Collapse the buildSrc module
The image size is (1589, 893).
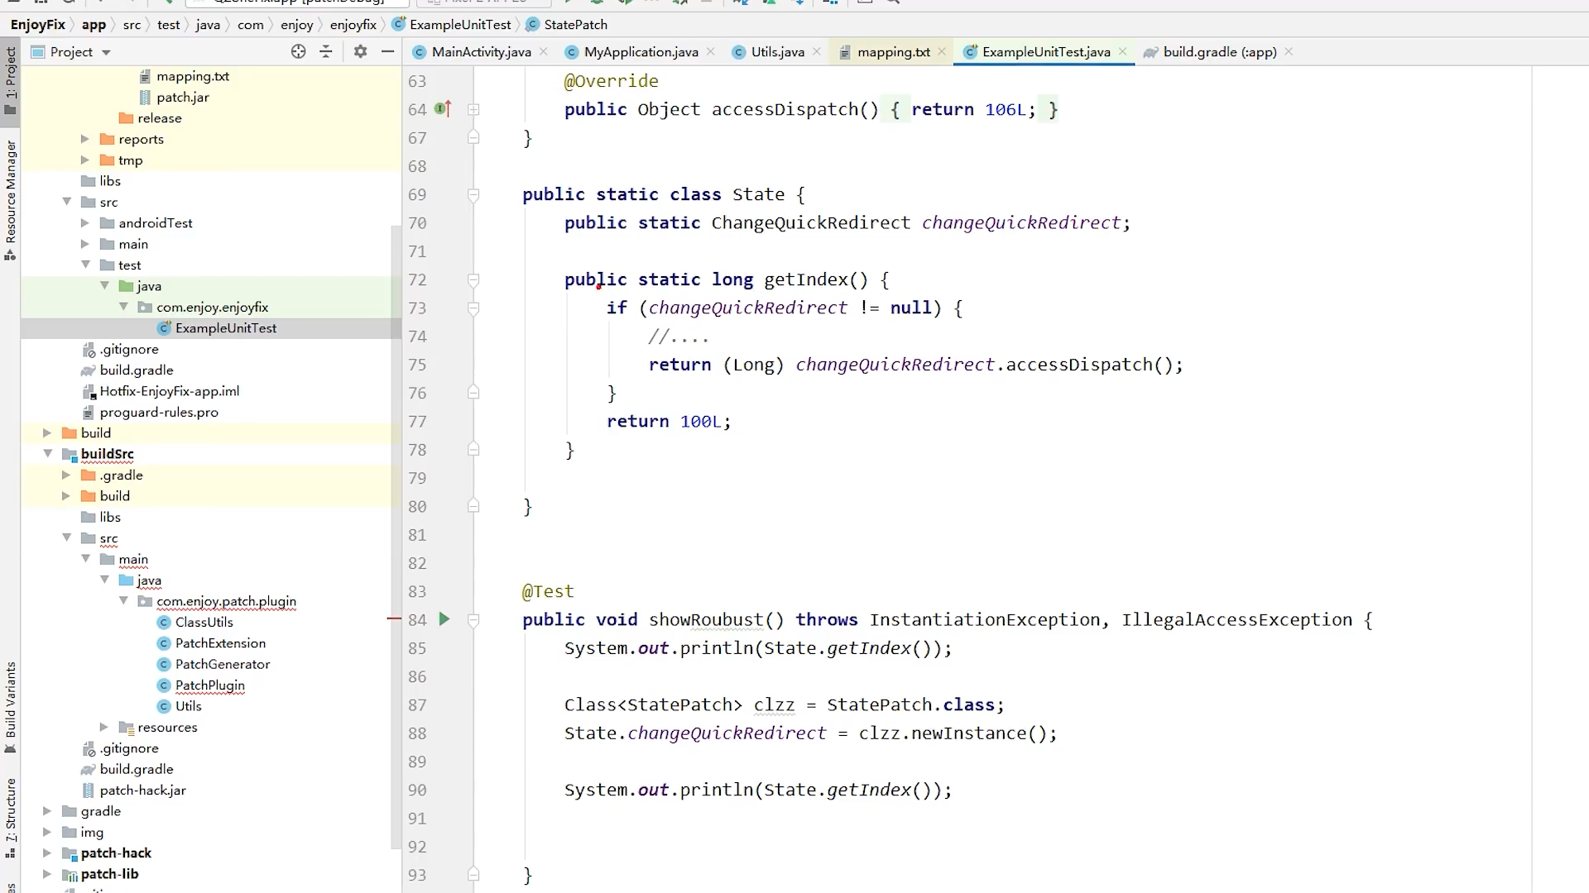(x=47, y=454)
